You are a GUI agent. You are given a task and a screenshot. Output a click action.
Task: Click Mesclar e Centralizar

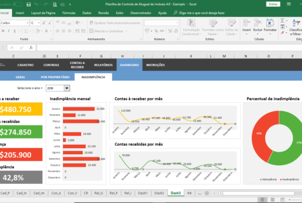(106, 31)
